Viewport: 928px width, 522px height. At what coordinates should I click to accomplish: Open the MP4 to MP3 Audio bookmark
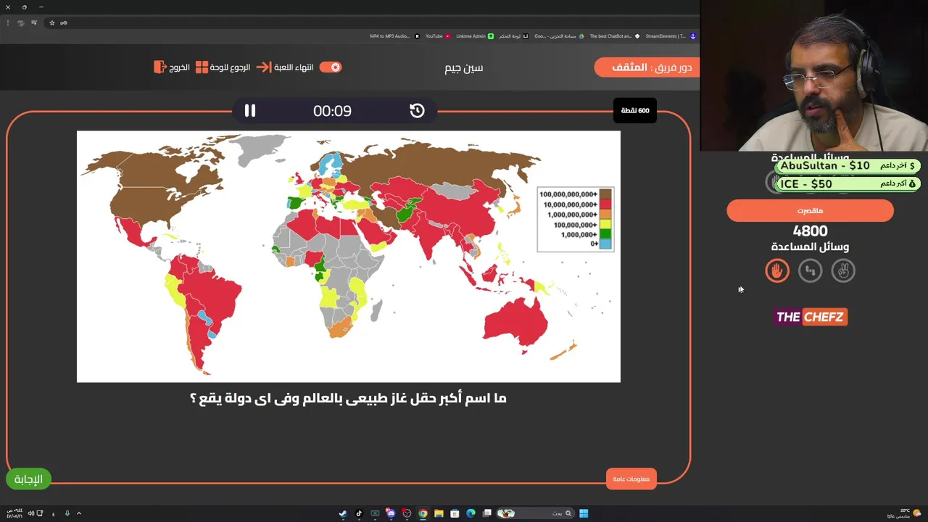(x=394, y=36)
